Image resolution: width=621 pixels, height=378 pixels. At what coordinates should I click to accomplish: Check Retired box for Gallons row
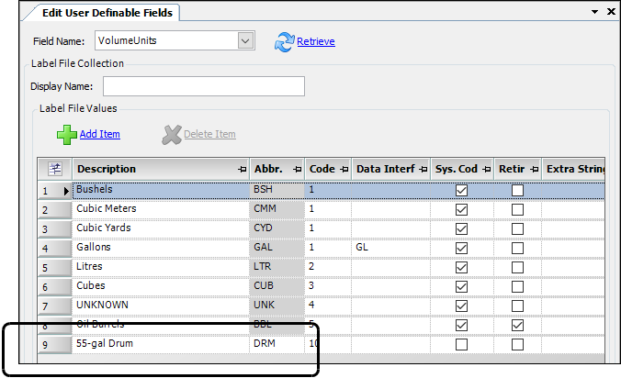point(517,248)
